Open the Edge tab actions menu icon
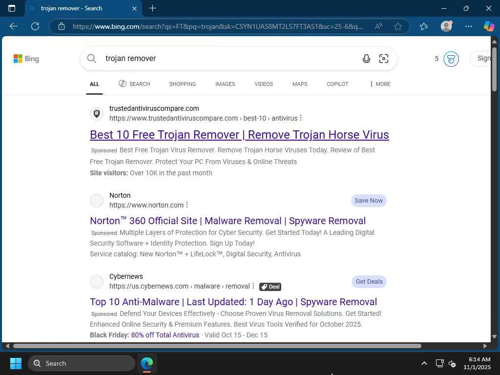This screenshot has width=500, height=375. [x=12, y=8]
